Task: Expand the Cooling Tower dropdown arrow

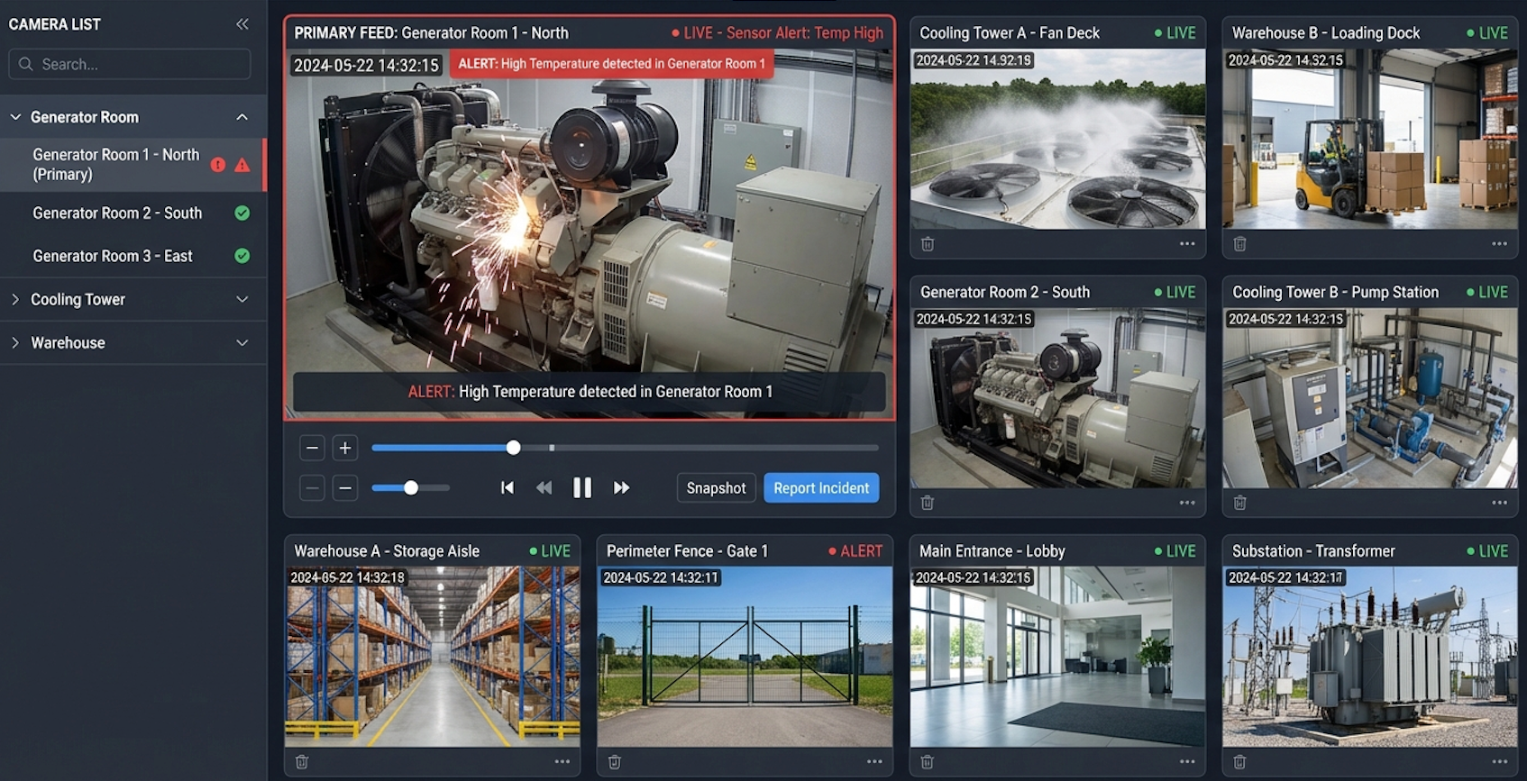Action: [242, 299]
